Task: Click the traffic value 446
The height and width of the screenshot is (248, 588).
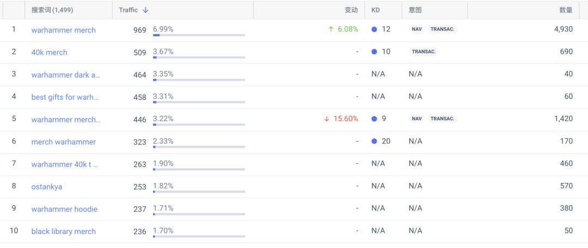Action: (x=140, y=120)
